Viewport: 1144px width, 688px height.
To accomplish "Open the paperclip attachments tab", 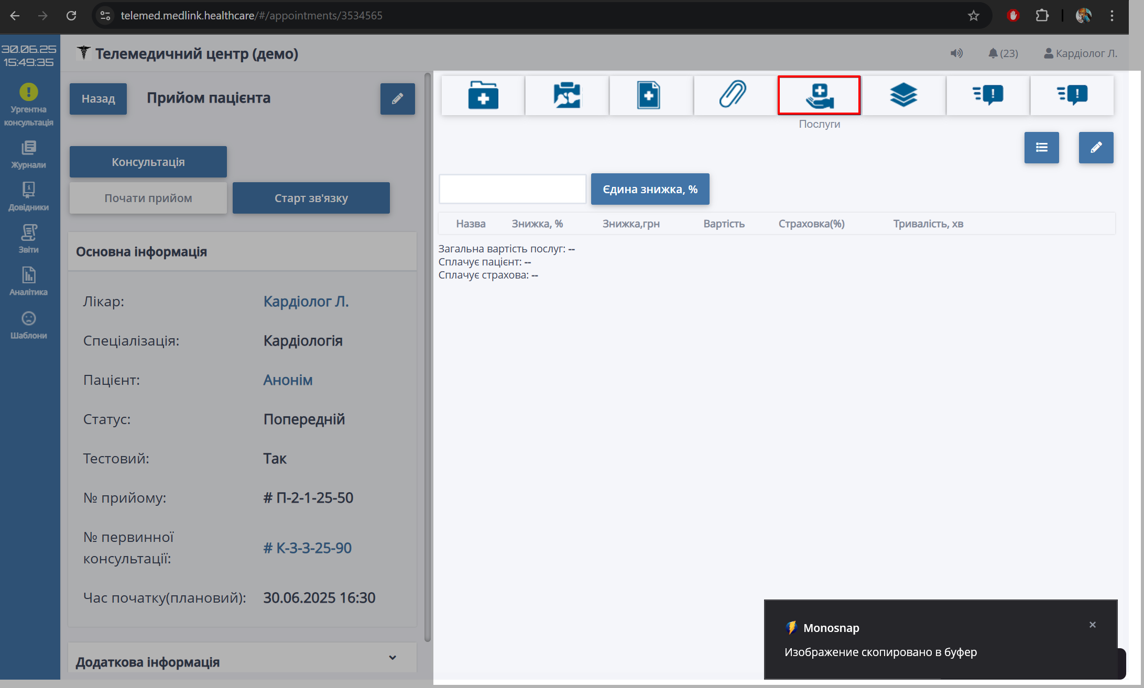I will click(x=733, y=95).
